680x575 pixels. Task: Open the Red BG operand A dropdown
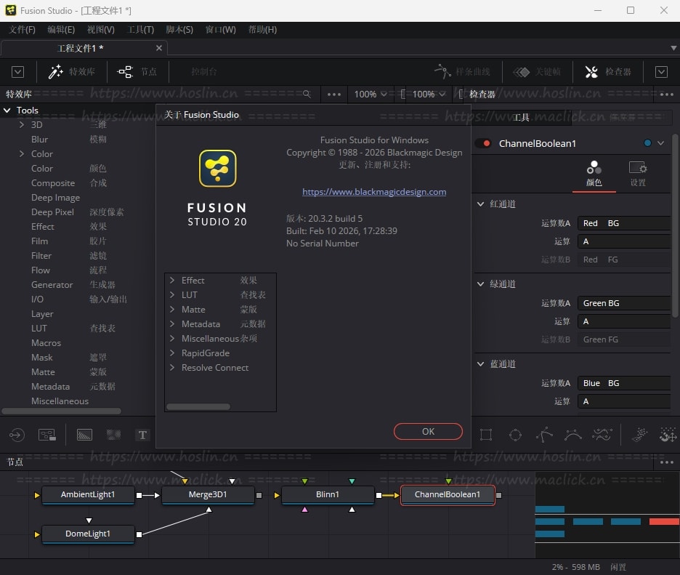[624, 223]
